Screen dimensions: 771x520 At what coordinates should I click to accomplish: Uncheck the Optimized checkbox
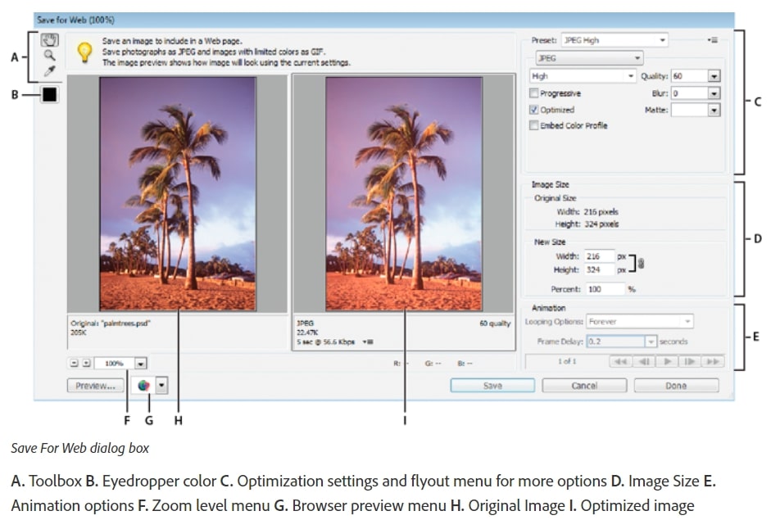(x=533, y=110)
